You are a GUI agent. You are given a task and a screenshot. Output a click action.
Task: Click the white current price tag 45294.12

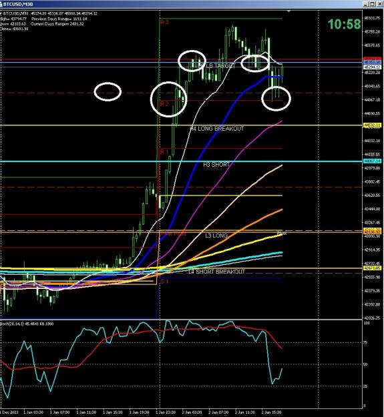[372, 67]
